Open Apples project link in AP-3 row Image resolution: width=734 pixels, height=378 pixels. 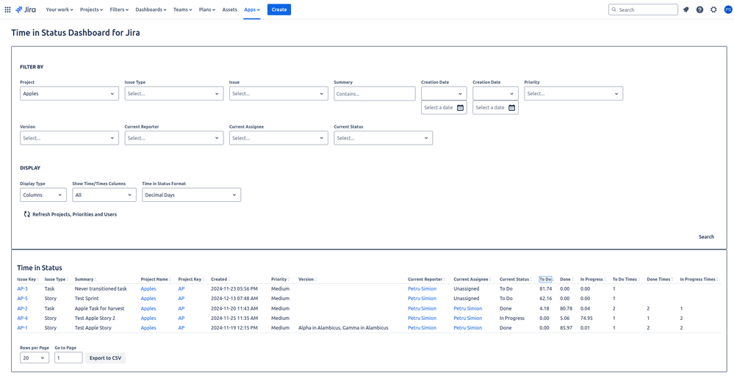click(148, 288)
